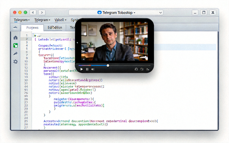Go back with the left arrow button
This screenshot has width=229, height=143.
coord(33,13)
